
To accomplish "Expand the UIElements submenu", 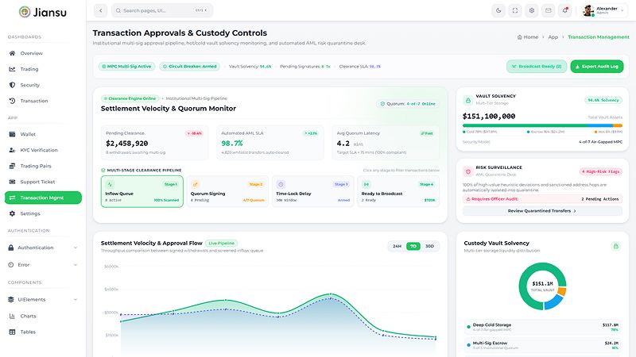I will tap(43, 300).
